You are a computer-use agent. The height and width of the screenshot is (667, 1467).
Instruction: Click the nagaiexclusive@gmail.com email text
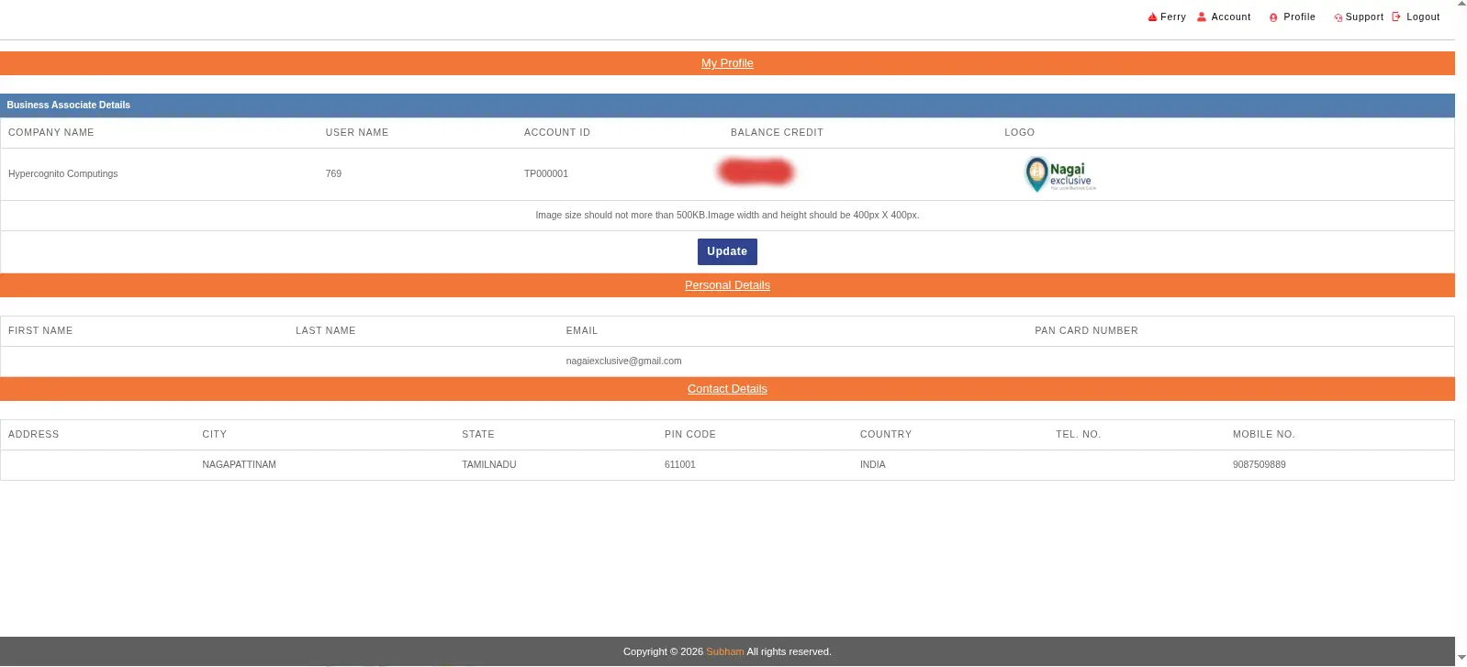coord(623,361)
